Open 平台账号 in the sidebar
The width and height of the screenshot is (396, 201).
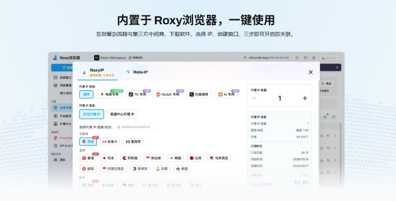pyautogui.click(x=63, y=116)
